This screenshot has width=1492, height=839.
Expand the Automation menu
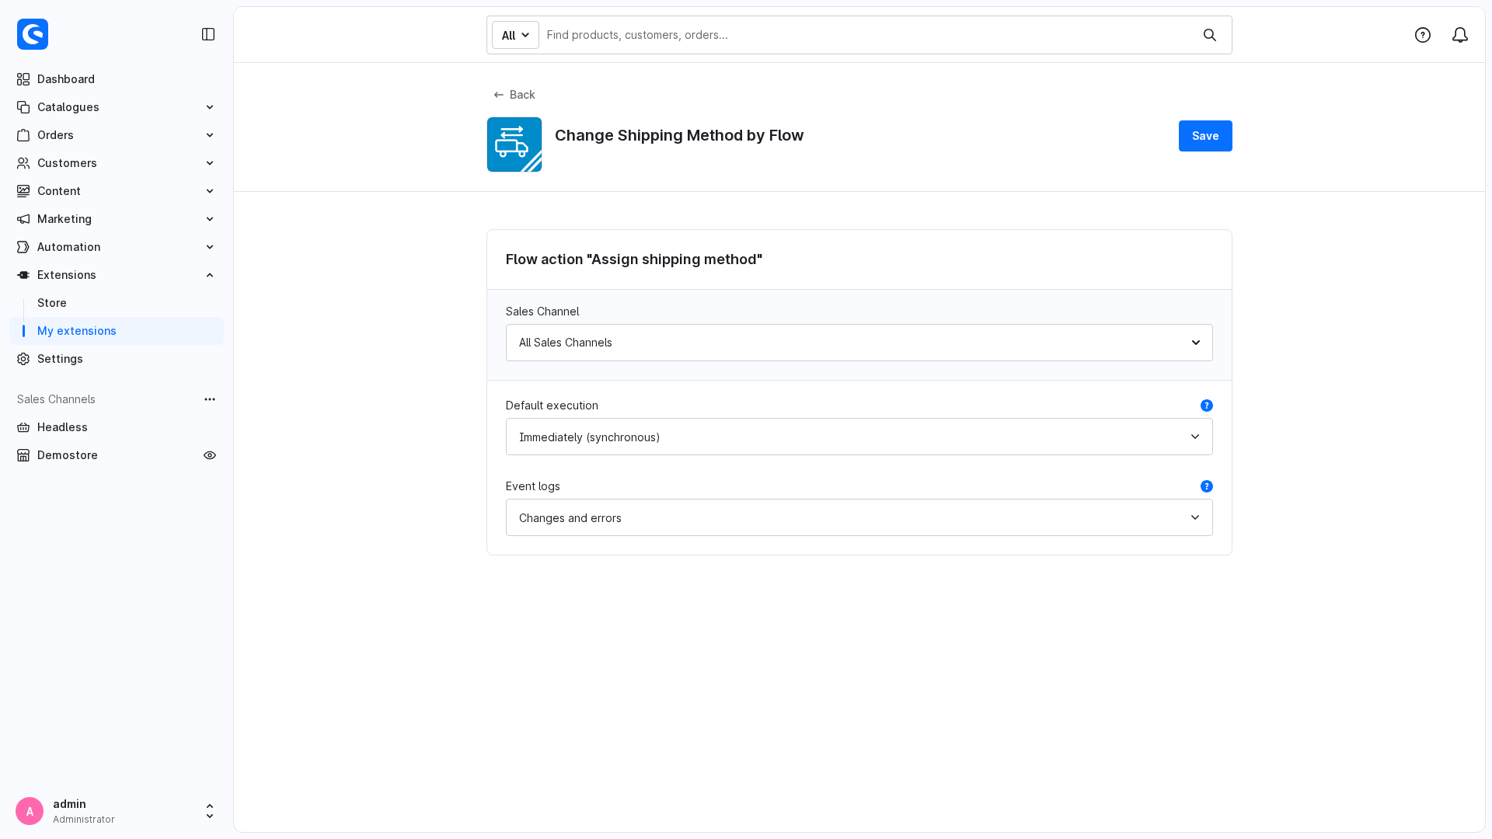tap(117, 247)
